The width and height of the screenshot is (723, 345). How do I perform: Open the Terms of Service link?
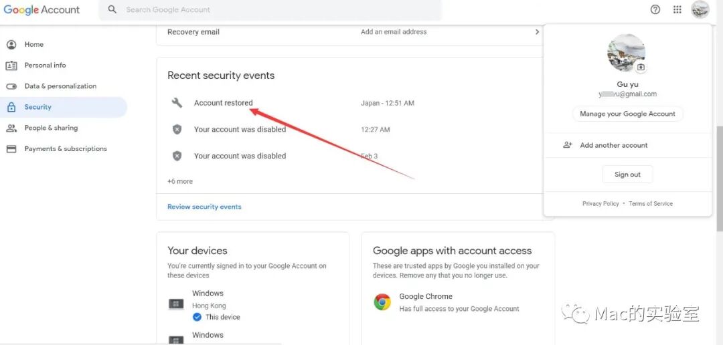coord(651,204)
